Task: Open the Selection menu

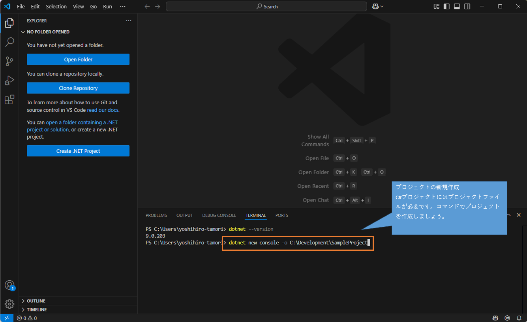Action: click(56, 7)
